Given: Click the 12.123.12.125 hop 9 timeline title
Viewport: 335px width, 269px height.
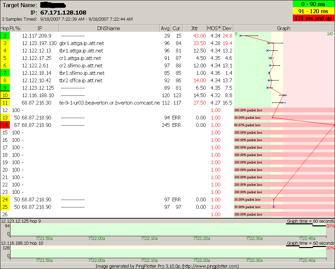Looking at the screenshot, I should 21,221.
